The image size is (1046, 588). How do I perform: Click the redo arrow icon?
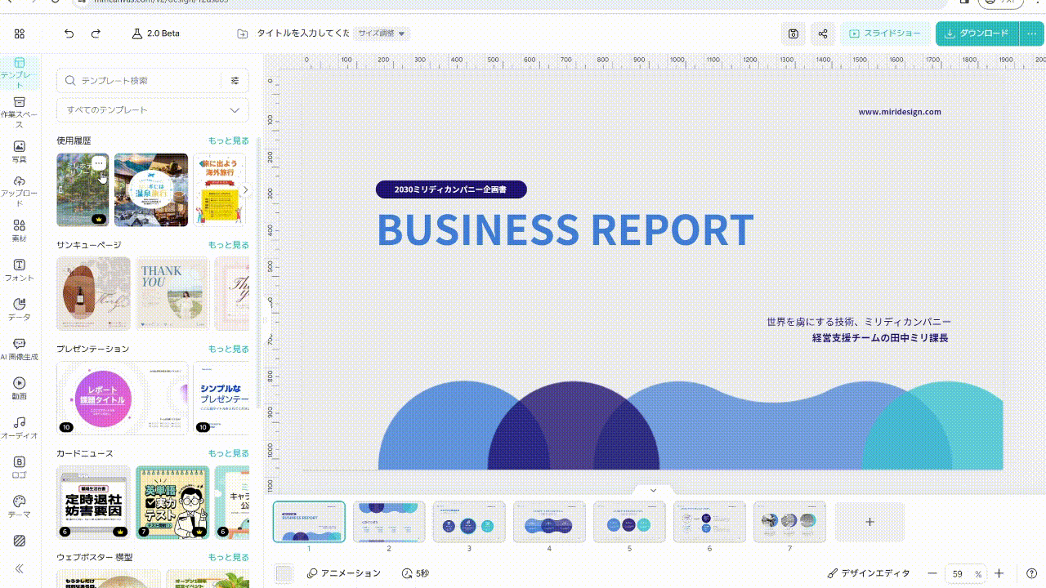pyautogui.click(x=96, y=33)
